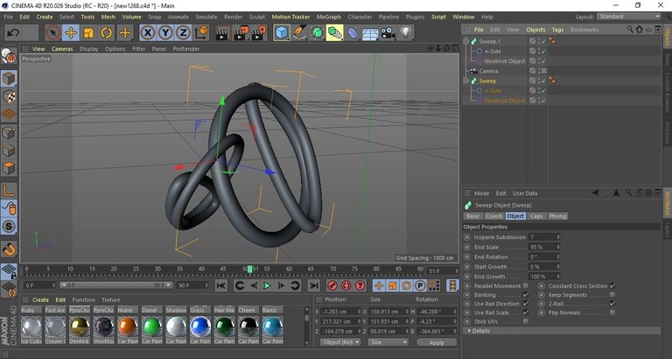Open the Character menu

(360, 17)
